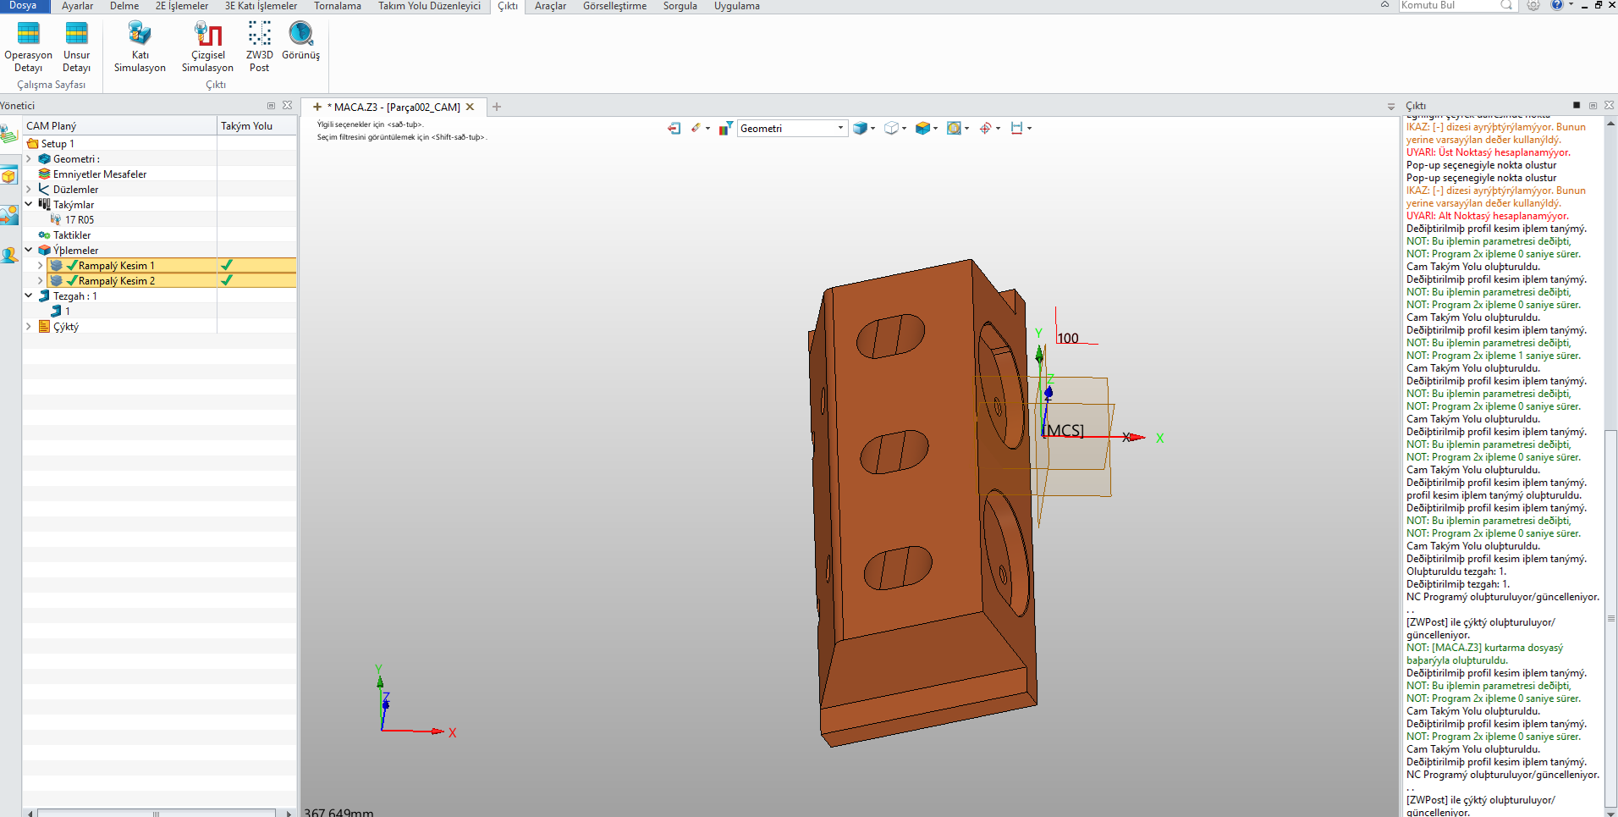Expand the Çýktý tree node
Screen dimensions: 1618x817
tap(29, 326)
